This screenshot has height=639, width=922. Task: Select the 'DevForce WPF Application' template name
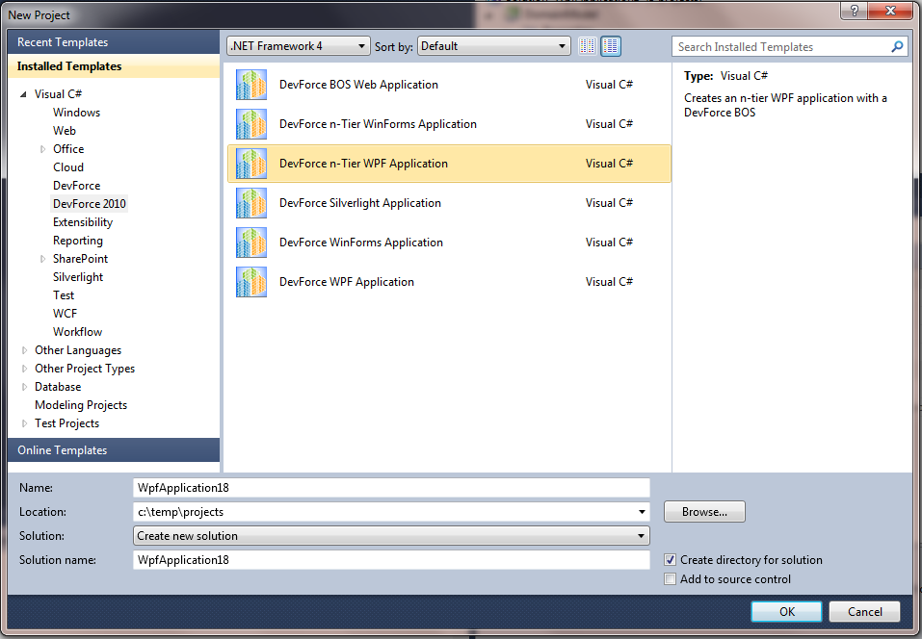346,281
